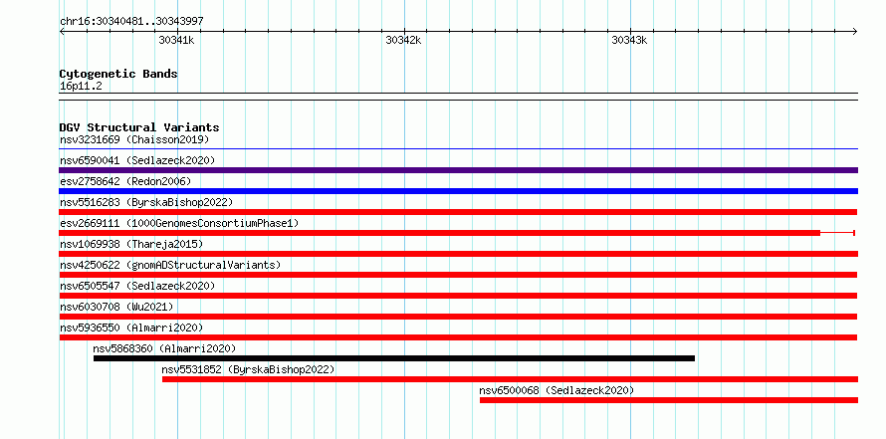Open nsv1069938 (Thareja2015) variant label
The height and width of the screenshot is (439, 886).
coord(131,244)
